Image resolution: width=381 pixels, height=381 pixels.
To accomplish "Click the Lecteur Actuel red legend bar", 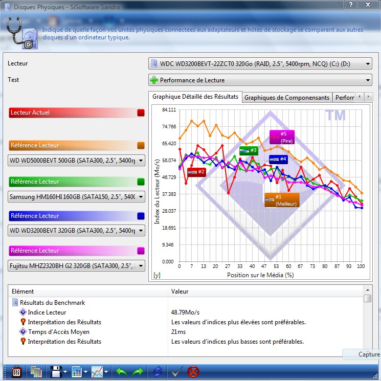I will pos(77,113).
